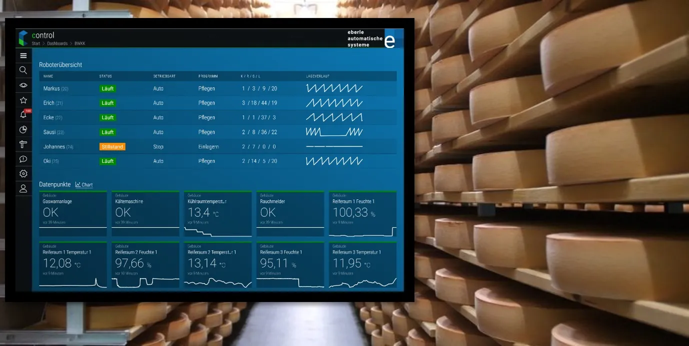Click the Einlagern program cell for Johannes
The height and width of the screenshot is (346, 689).
pyautogui.click(x=208, y=147)
